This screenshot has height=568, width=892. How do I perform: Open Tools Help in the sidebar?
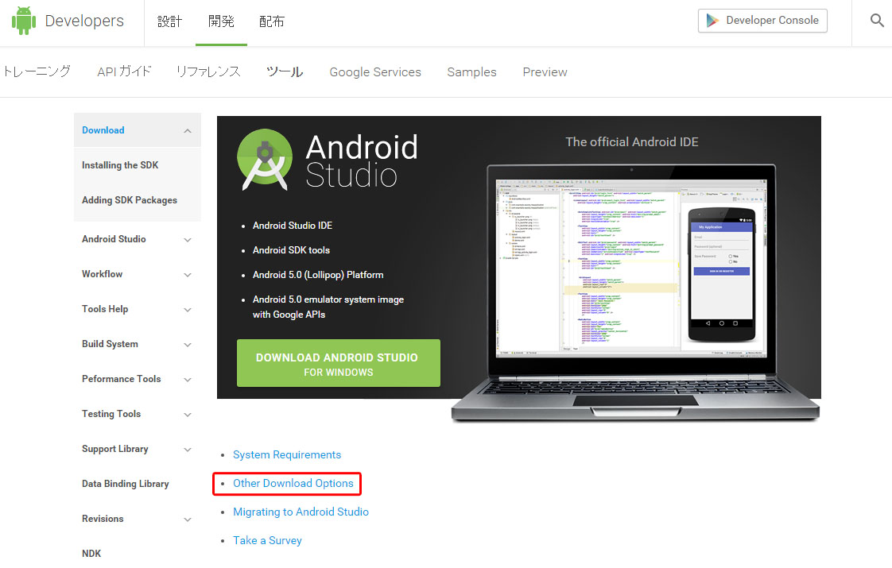click(105, 309)
